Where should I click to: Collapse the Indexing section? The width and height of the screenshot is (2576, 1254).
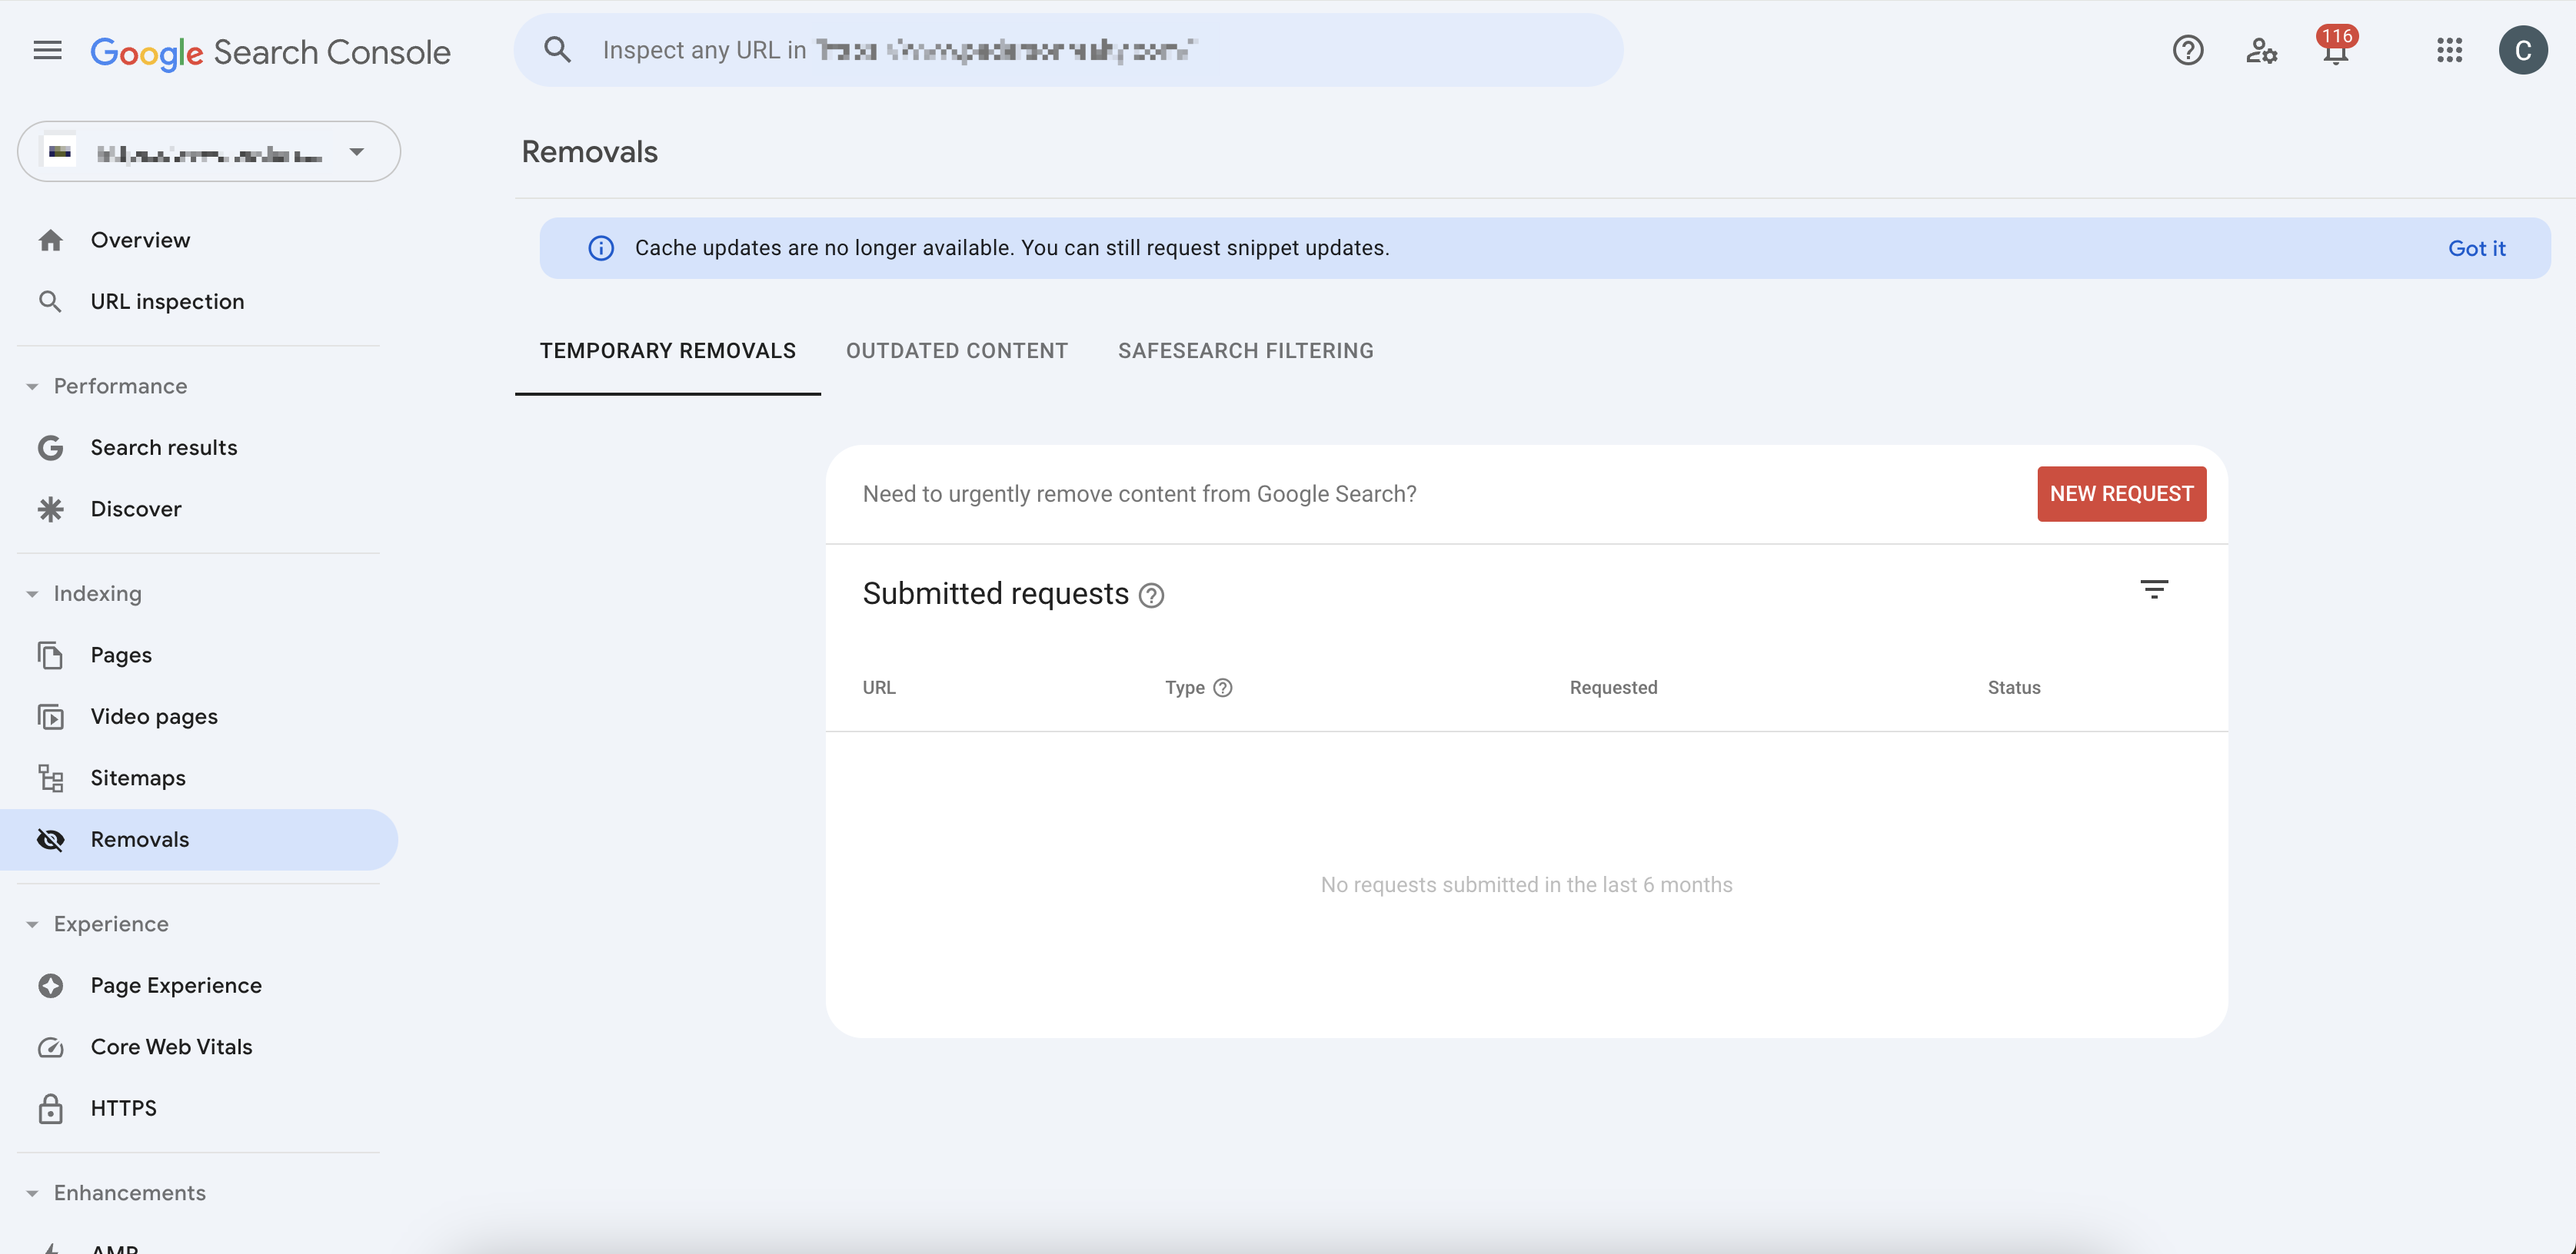[32, 595]
